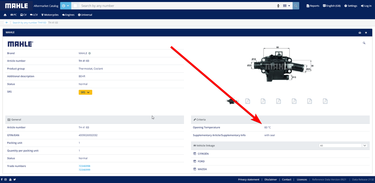The width and height of the screenshot is (375, 183).
Task: Select the GTIN/EAN value 4009026932032
Action: [88, 135]
